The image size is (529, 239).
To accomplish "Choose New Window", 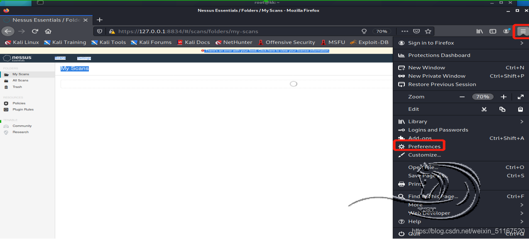I will 461,68.
